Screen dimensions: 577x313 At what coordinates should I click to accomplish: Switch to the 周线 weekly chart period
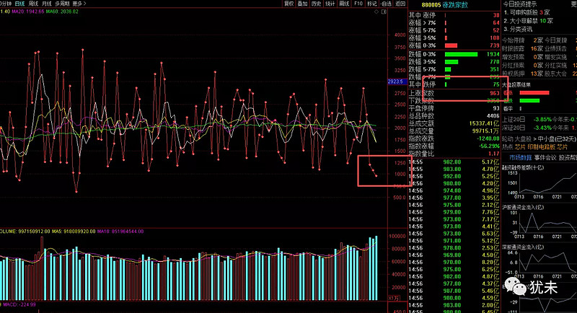[33, 4]
